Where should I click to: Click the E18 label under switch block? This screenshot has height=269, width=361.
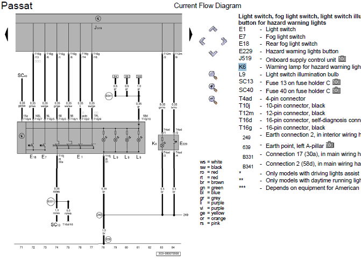(33, 157)
